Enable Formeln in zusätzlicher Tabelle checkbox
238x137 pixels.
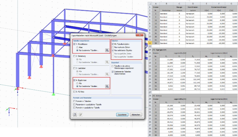click(75, 108)
